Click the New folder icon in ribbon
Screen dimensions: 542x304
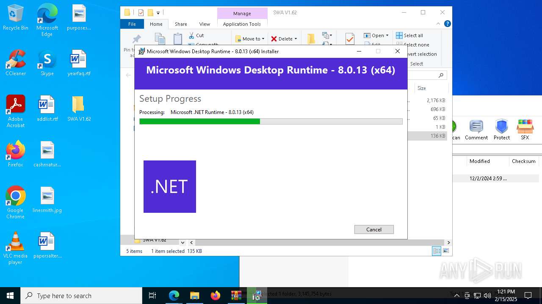(311, 39)
